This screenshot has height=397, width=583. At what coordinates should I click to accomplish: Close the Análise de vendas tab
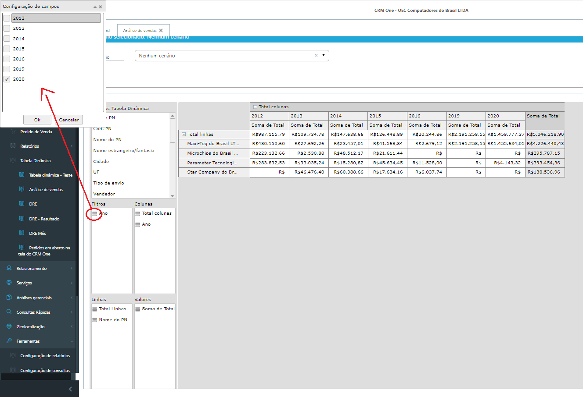161,31
